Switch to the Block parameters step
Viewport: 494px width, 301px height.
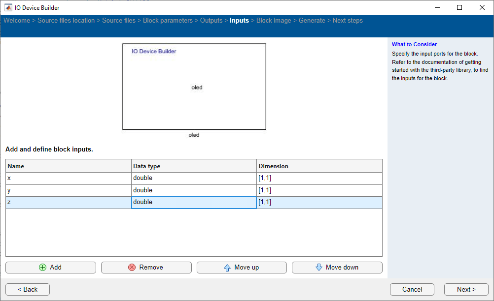pyautogui.click(x=168, y=20)
